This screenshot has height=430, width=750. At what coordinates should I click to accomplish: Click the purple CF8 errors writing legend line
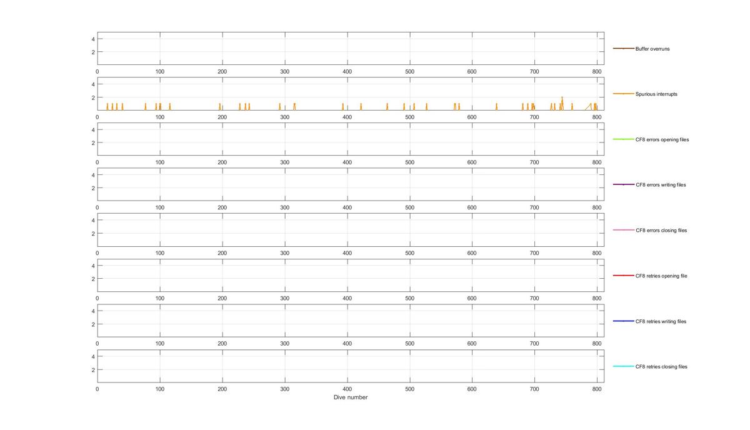point(623,184)
